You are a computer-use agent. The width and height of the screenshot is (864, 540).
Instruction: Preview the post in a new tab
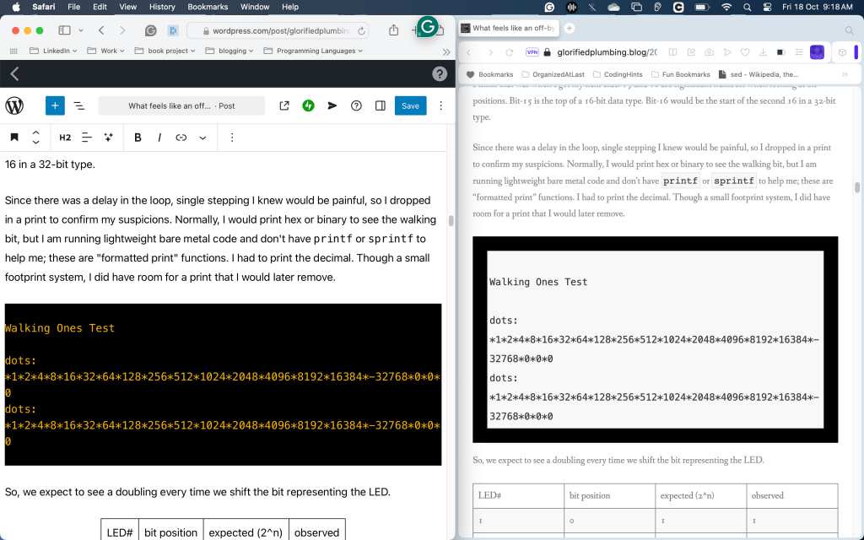(x=284, y=105)
